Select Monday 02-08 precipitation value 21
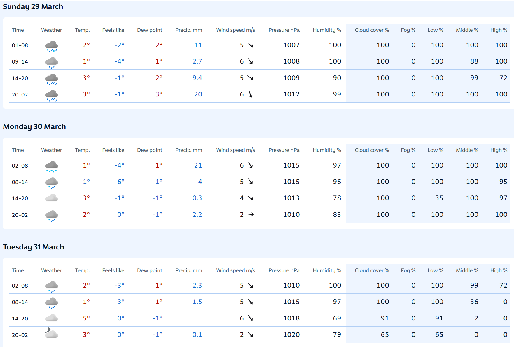 [198, 165]
